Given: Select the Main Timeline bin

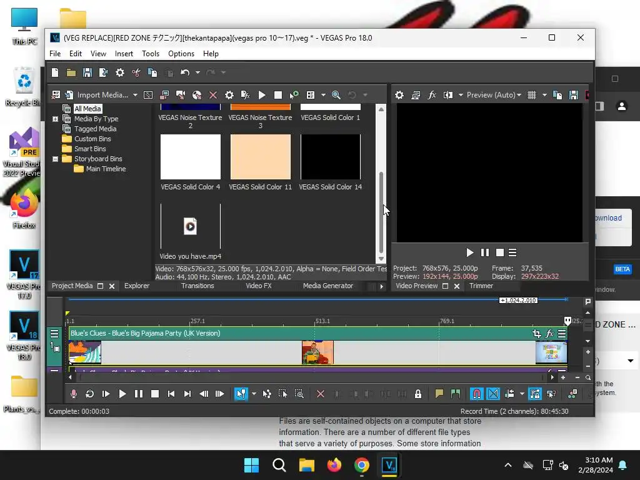Looking at the screenshot, I should click(x=106, y=169).
